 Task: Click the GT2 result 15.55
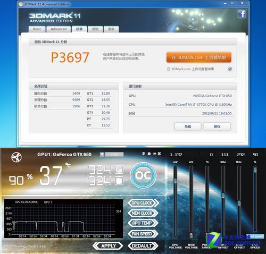(105, 100)
